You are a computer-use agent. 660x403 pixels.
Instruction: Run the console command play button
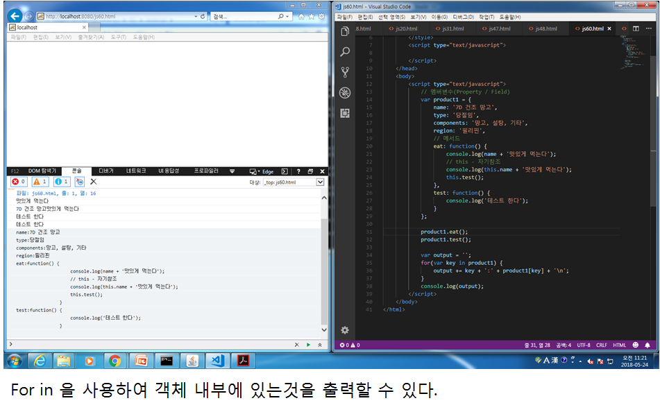click(x=309, y=345)
